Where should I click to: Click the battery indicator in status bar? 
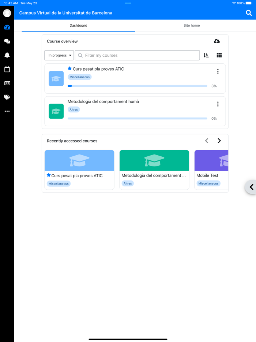click(x=249, y=3)
